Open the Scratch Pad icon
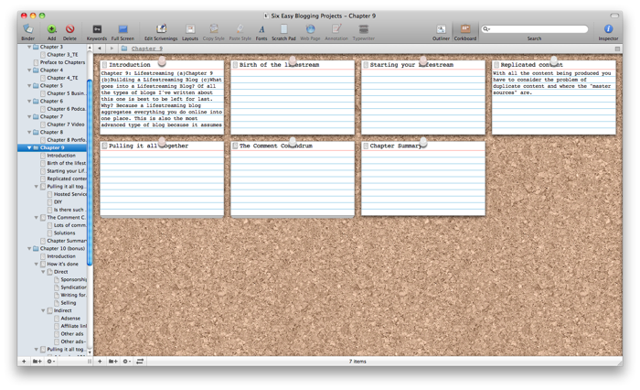The width and height of the screenshot is (640, 390). [283, 29]
